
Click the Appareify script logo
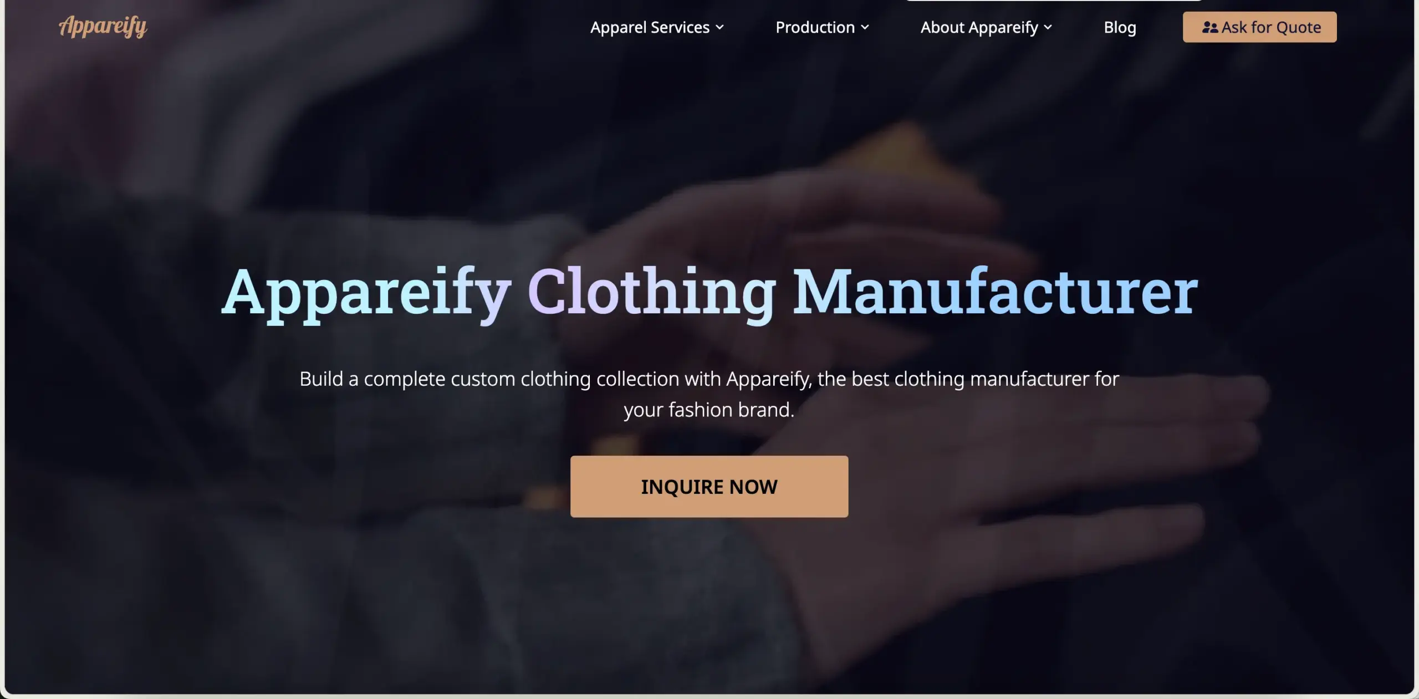click(103, 26)
